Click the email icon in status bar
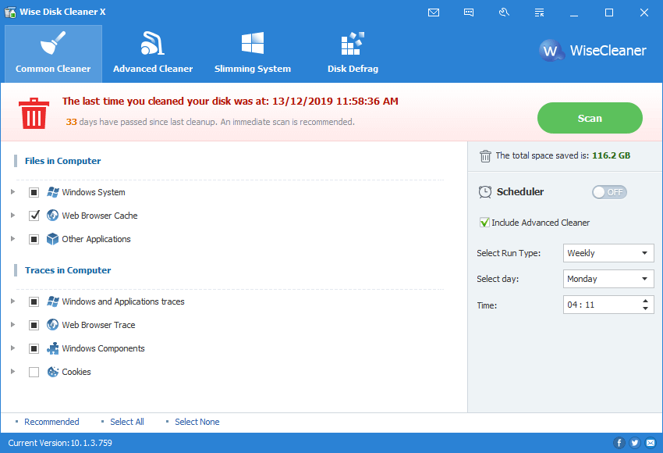This screenshot has height=453, width=663. pos(651,443)
